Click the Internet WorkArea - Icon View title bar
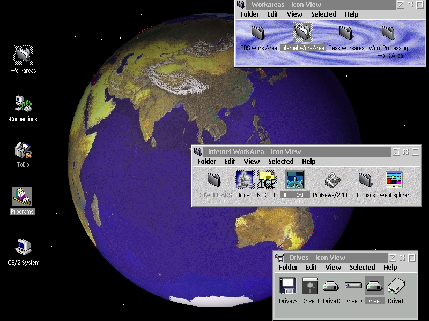This screenshot has width=429, height=321. pyautogui.click(x=297, y=152)
